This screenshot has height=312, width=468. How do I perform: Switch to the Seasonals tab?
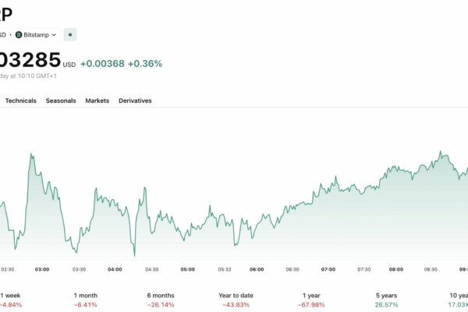(x=61, y=101)
